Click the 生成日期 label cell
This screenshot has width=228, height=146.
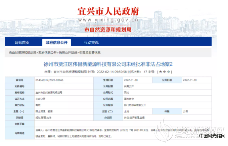tap(108, 80)
